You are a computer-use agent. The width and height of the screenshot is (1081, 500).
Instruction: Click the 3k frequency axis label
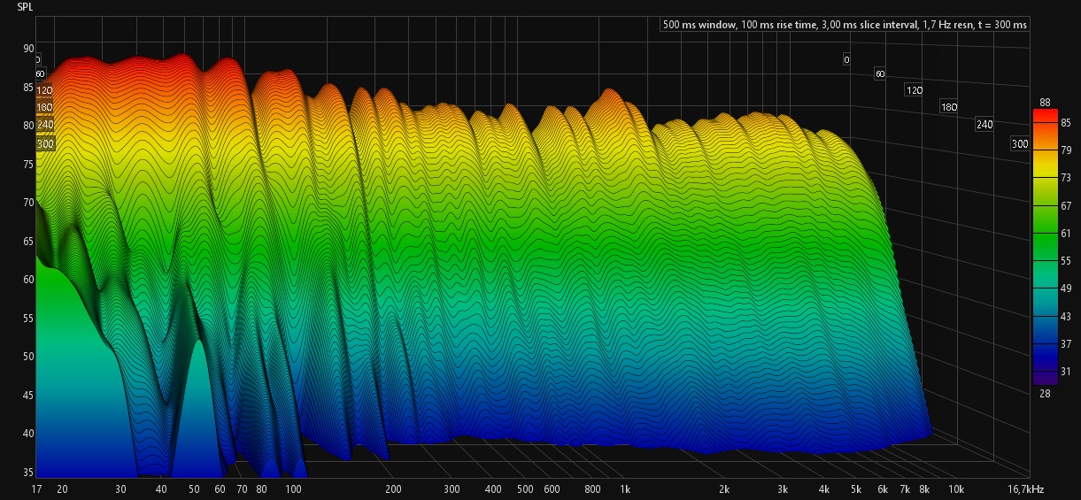[784, 489]
